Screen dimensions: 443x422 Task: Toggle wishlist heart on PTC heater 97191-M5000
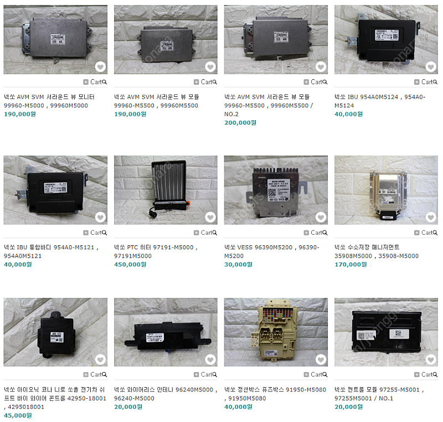[210, 217]
